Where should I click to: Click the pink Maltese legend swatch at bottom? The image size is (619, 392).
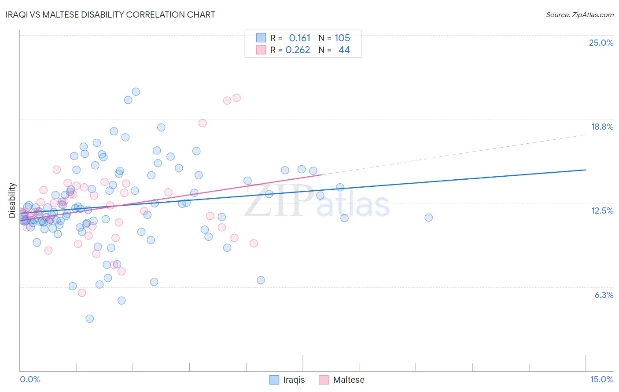[x=324, y=380]
